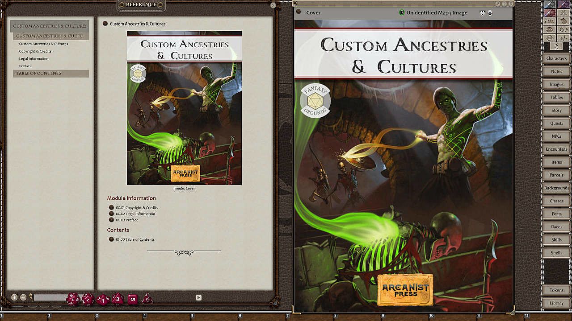Click the chat entry input box
Viewport: 572px width, 321px height.
click(50, 297)
